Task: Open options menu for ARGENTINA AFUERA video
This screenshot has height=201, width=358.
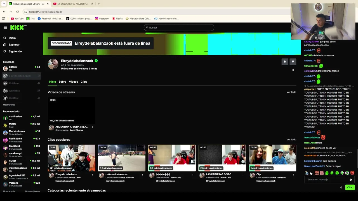Action: (92, 127)
